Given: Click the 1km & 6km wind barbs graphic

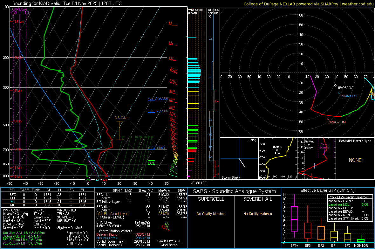Looking at the screenshot, I should 166,226.
